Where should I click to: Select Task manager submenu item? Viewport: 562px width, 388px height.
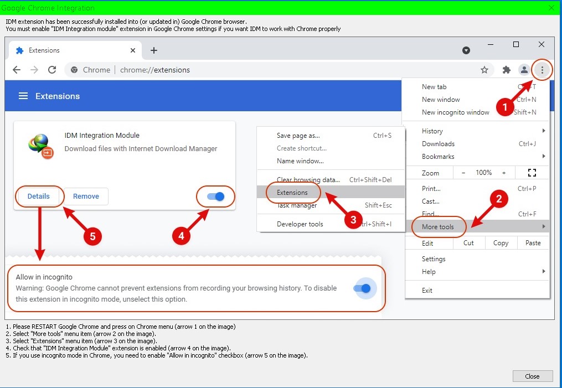pos(331,205)
